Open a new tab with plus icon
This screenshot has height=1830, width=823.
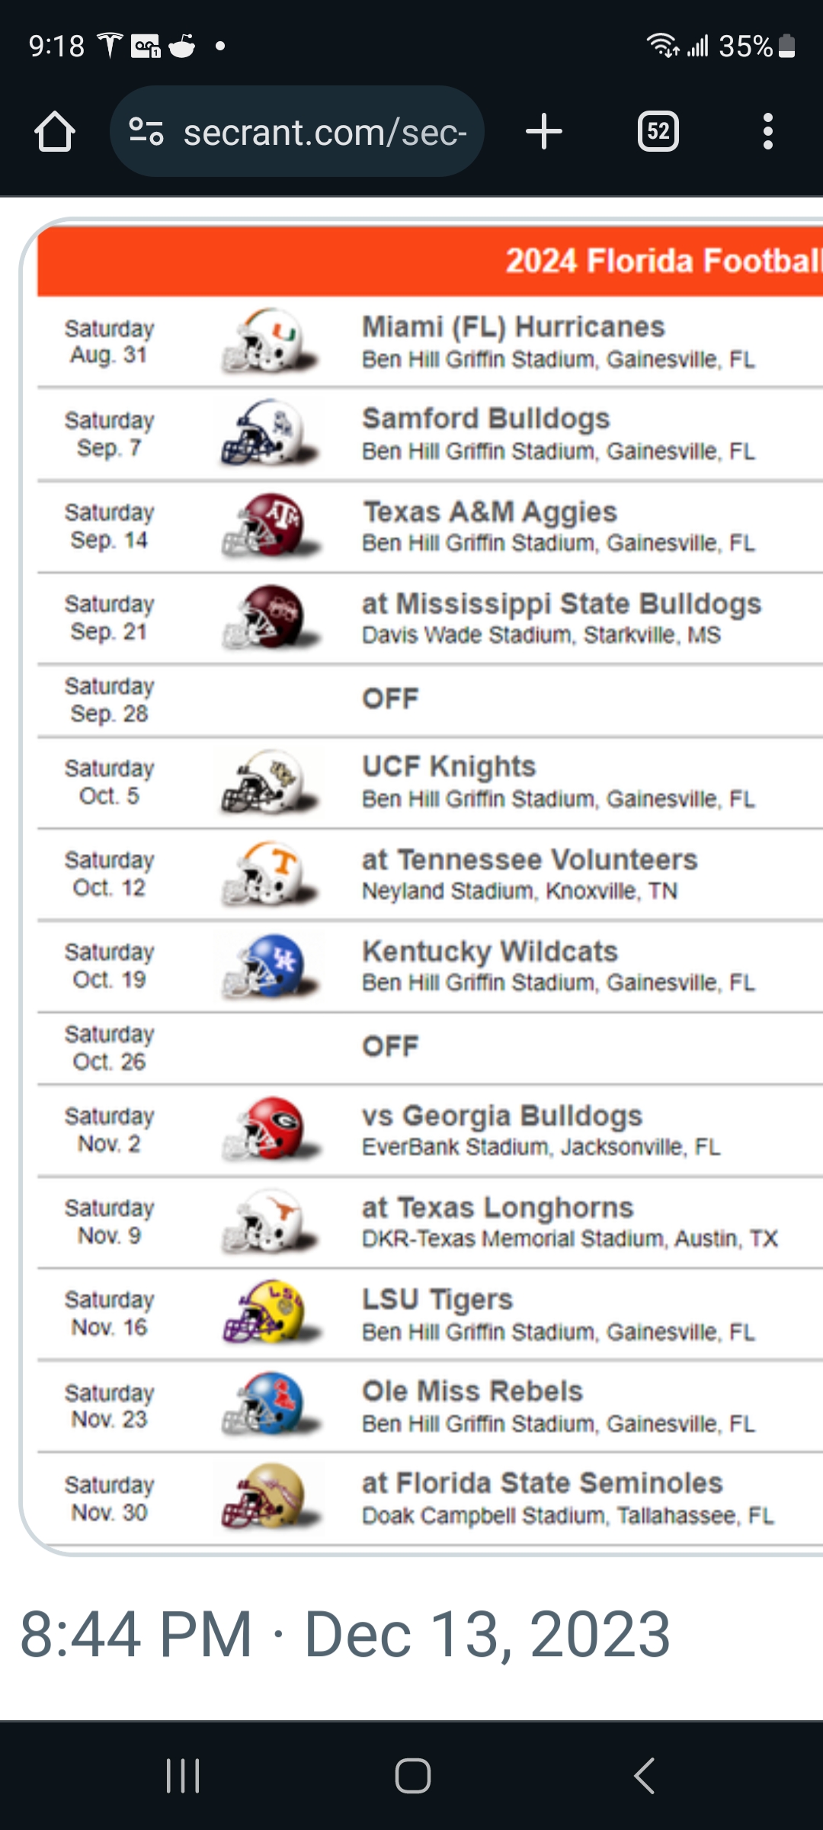[x=544, y=131]
